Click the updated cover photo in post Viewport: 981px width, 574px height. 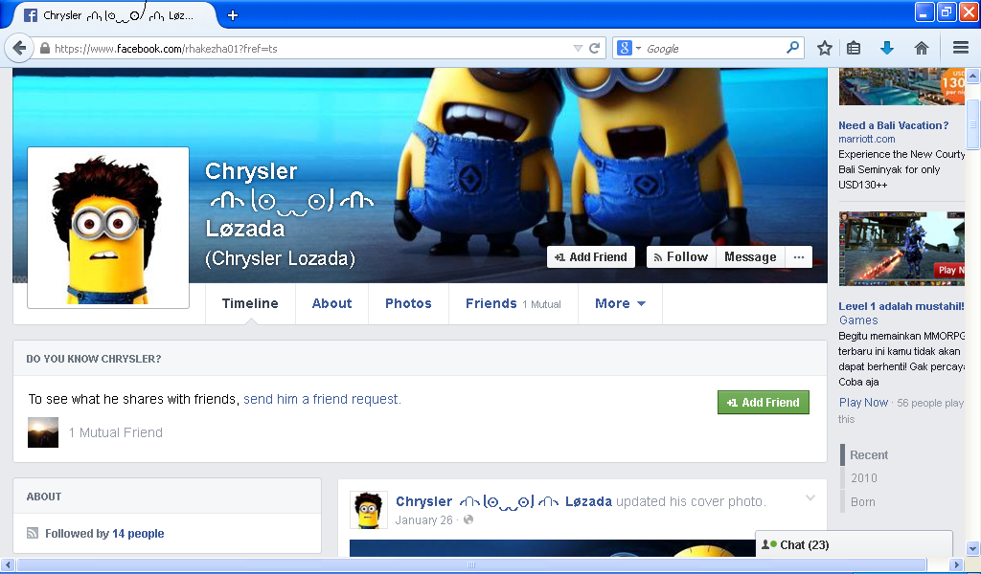553,548
